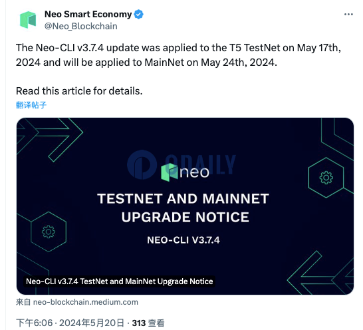363x330 pixels.
Task: Click the arrow graphic at card top-left
Action: (x=50, y=139)
